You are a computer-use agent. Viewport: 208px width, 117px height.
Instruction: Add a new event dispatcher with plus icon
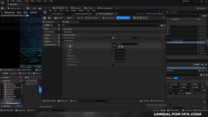(x=59, y=45)
